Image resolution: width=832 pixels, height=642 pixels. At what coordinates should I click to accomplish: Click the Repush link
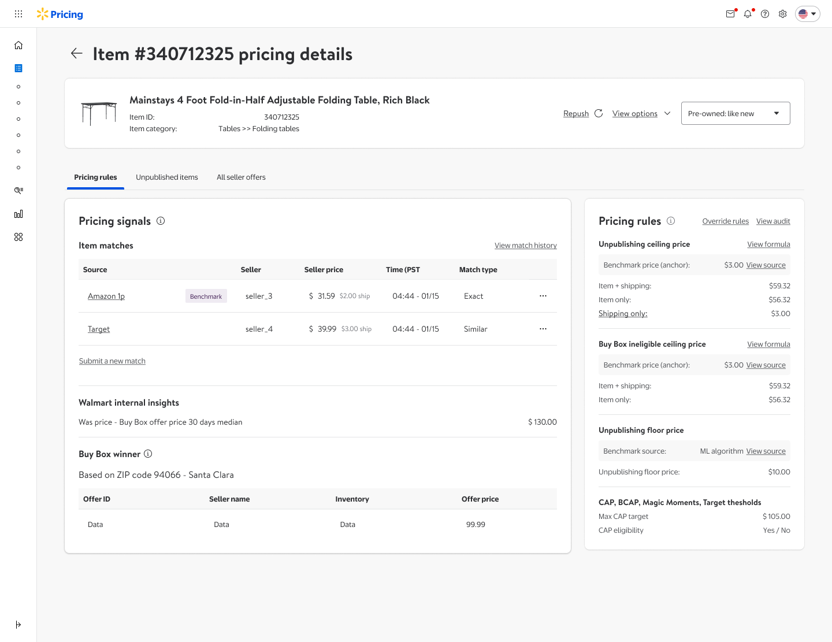[x=576, y=114]
